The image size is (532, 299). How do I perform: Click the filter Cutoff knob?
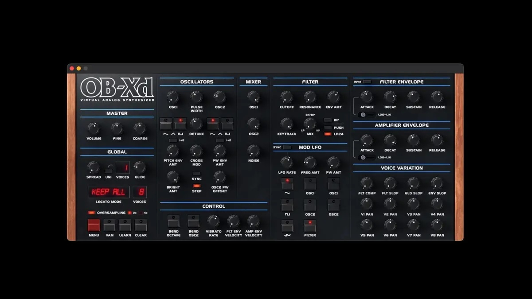(x=287, y=97)
